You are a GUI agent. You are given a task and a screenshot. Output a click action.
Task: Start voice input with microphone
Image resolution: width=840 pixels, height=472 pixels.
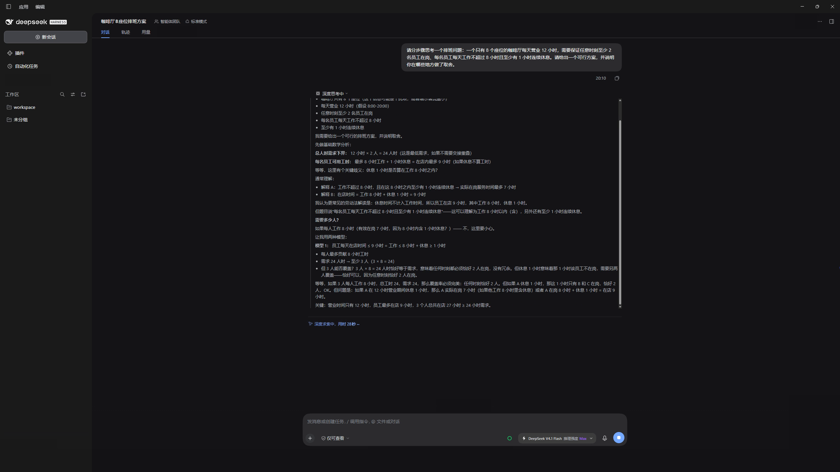click(x=604, y=438)
